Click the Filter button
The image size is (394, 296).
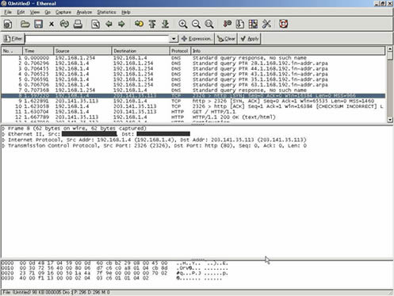coord(13,39)
